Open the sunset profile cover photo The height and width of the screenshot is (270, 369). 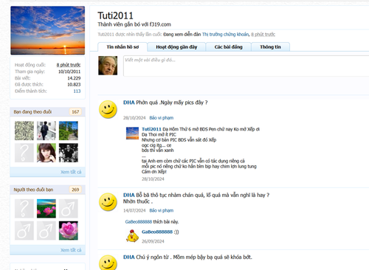[x=48, y=30]
